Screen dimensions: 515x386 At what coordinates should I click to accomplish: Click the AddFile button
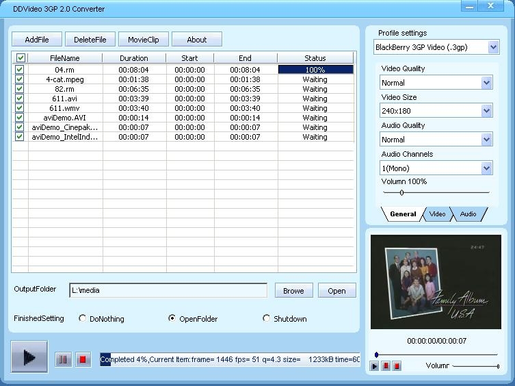pos(36,40)
